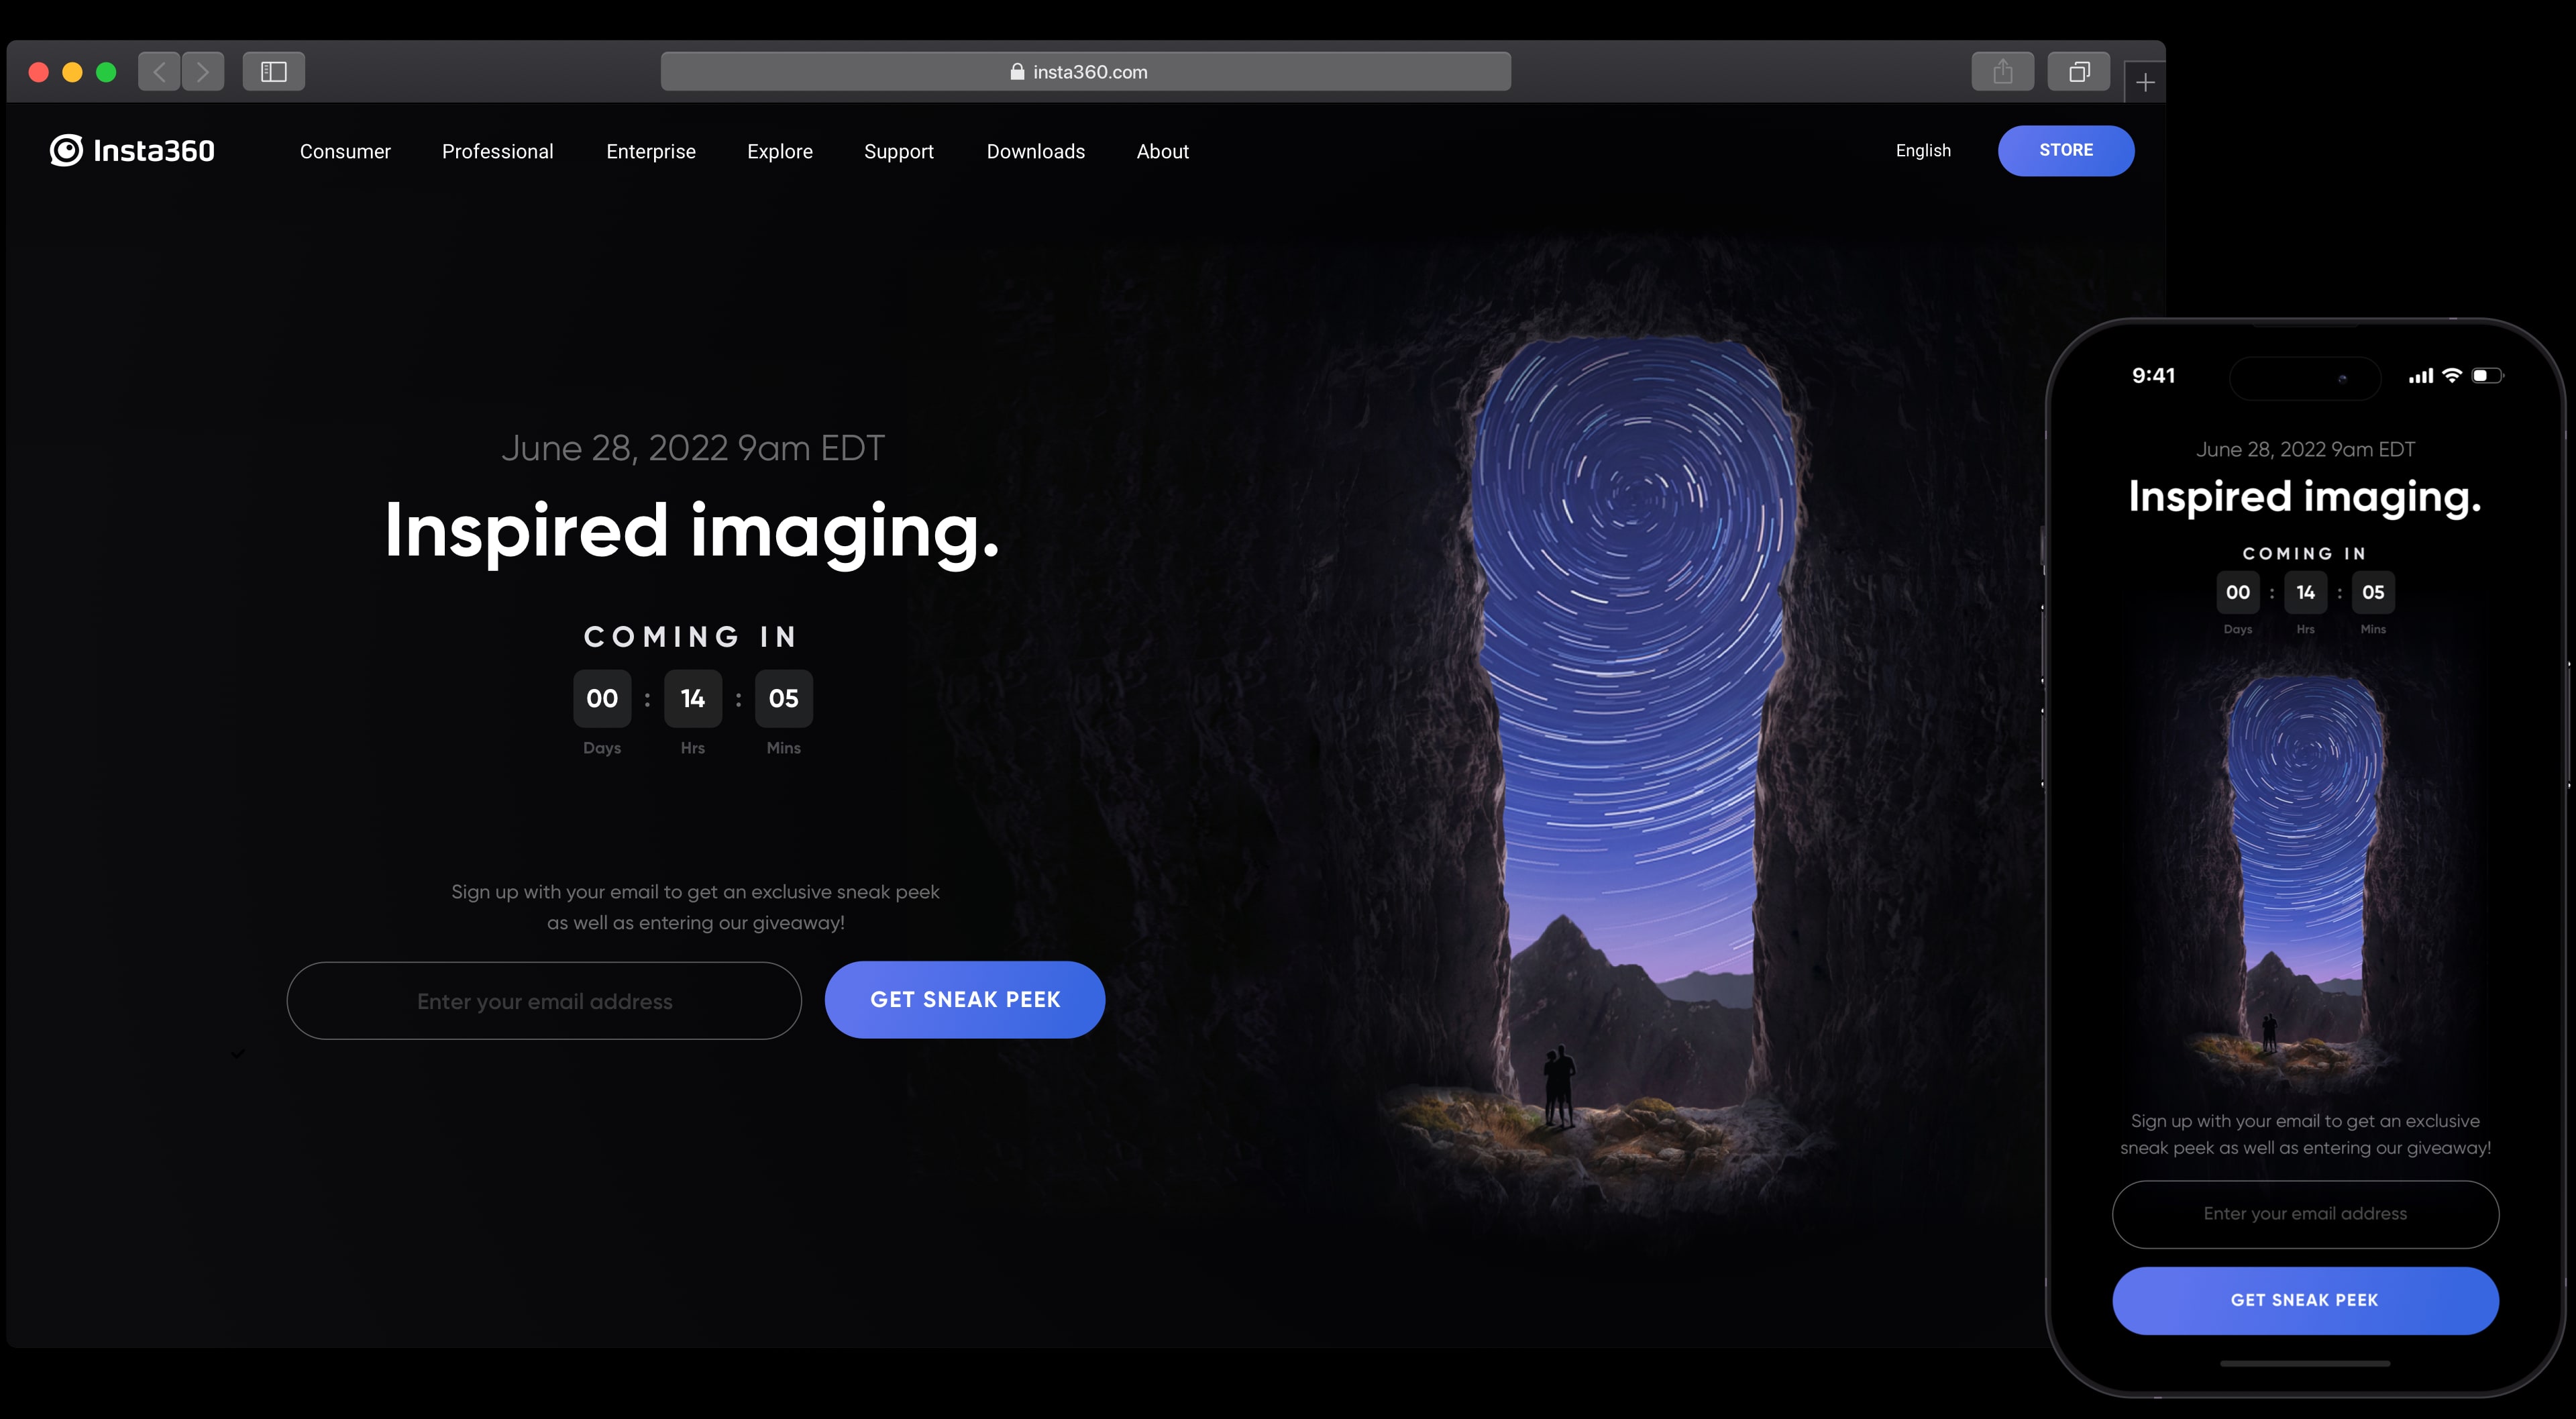Tap the phone home indicator bar
The height and width of the screenshot is (1419, 2576).
[2305, 1363]
